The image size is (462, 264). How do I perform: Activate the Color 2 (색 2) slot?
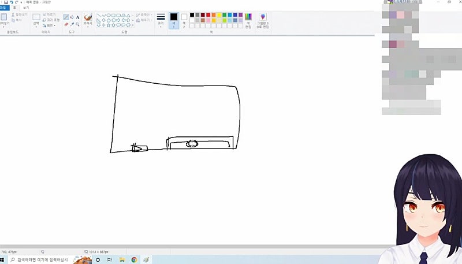point(184,20)
